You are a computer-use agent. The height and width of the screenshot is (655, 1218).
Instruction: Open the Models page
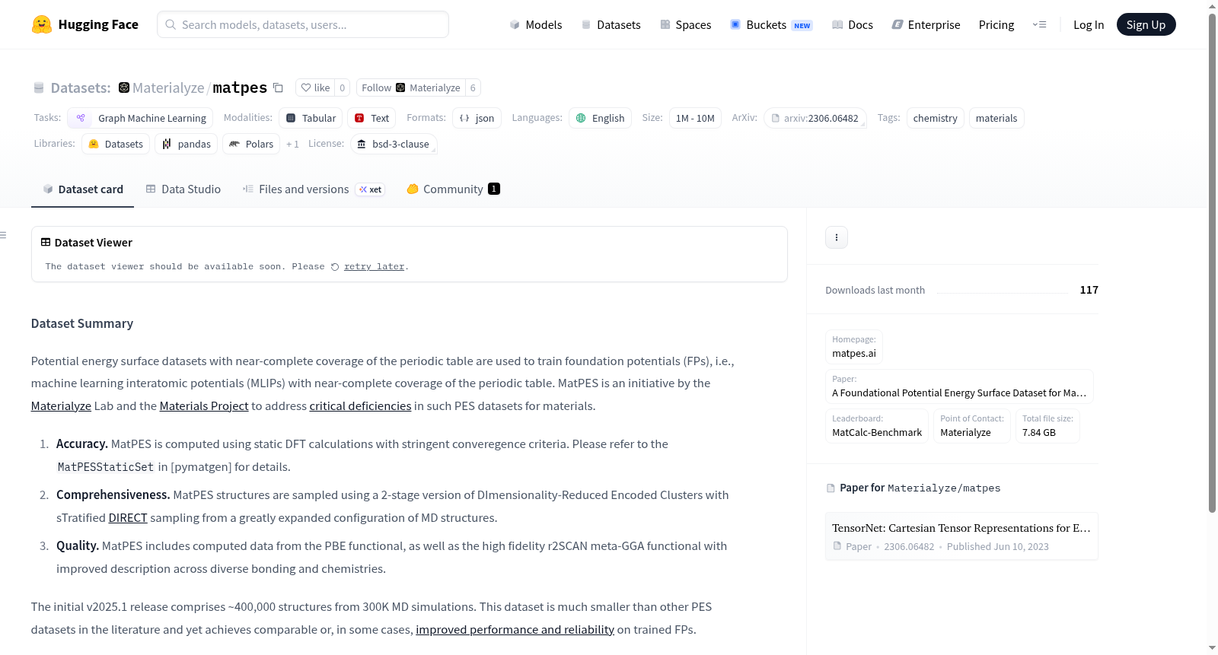coord(536,24)
